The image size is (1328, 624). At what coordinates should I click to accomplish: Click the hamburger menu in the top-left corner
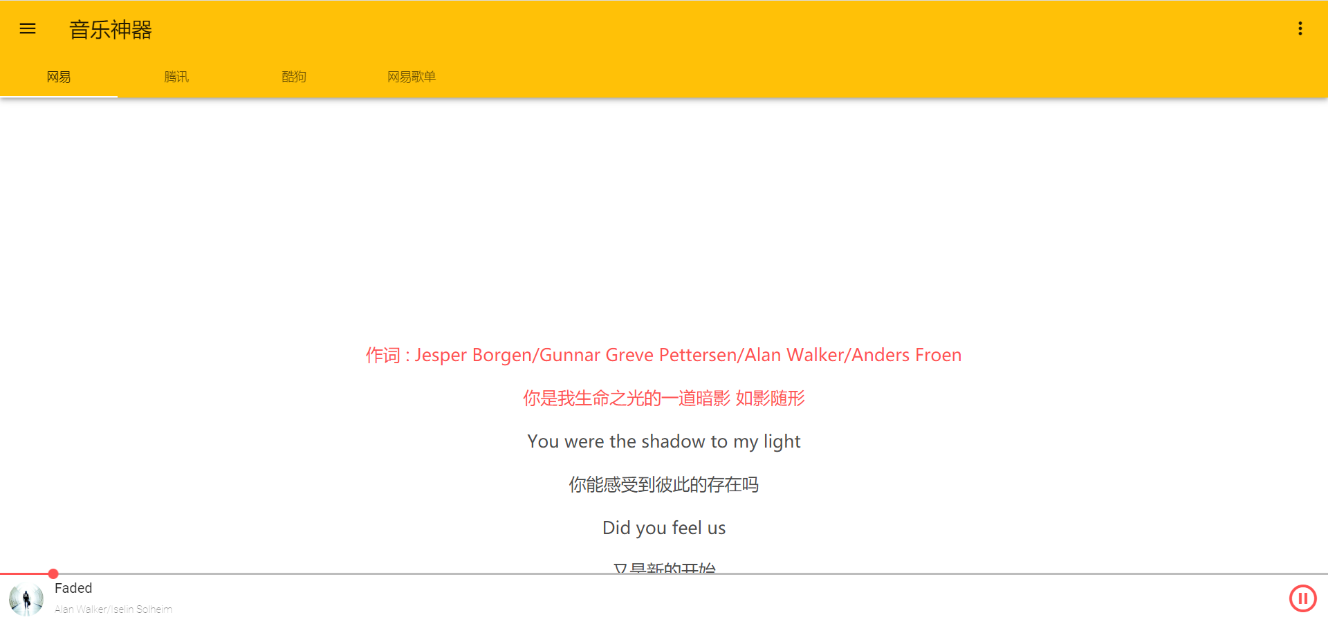point(28,28)
